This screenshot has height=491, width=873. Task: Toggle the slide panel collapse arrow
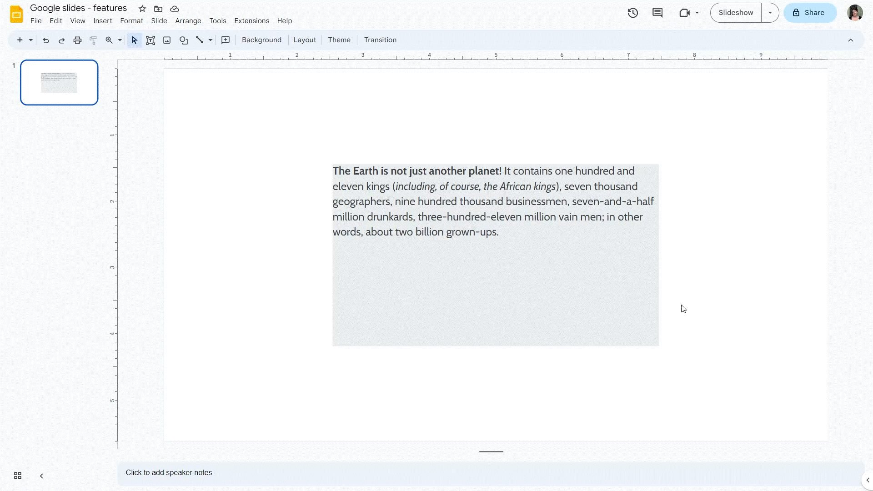point(41,476)
